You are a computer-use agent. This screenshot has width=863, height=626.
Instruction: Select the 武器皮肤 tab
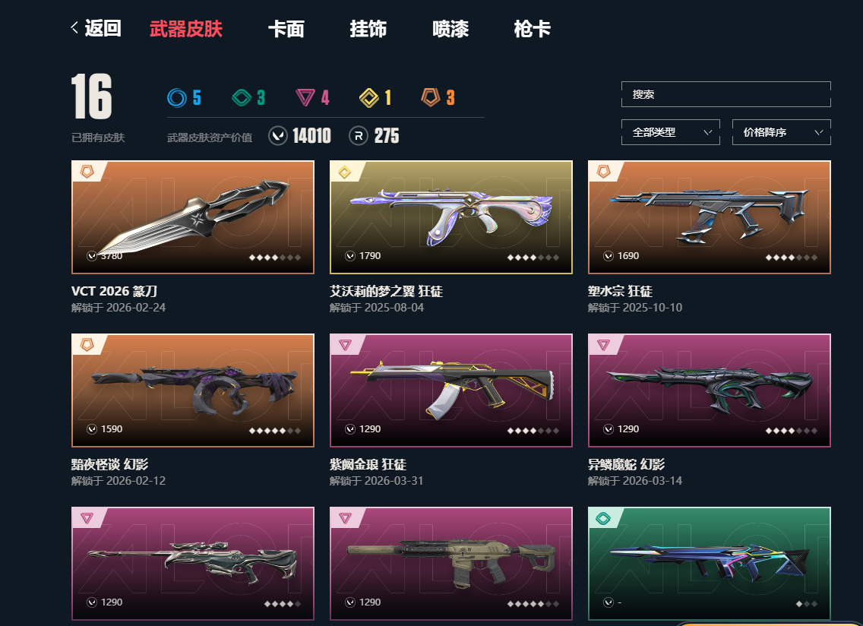[186, 29]
